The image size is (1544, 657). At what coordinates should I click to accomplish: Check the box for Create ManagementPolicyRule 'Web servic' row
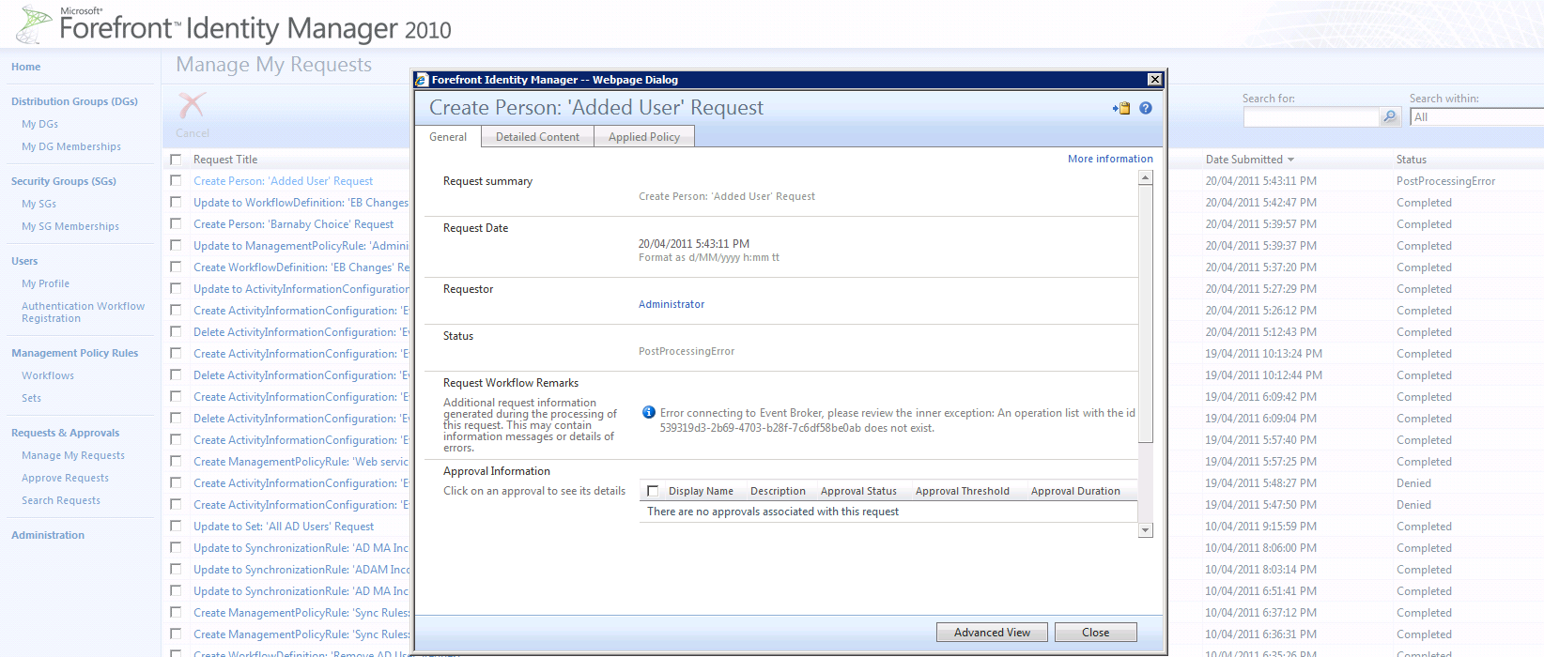[x=176, y=462]
